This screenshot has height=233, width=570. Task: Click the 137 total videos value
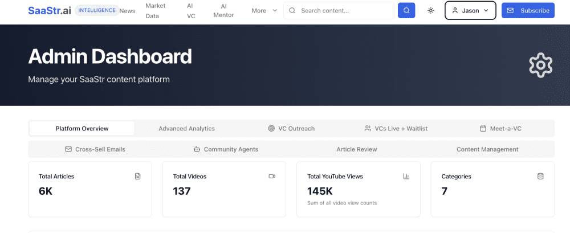[x=182, y=191]
